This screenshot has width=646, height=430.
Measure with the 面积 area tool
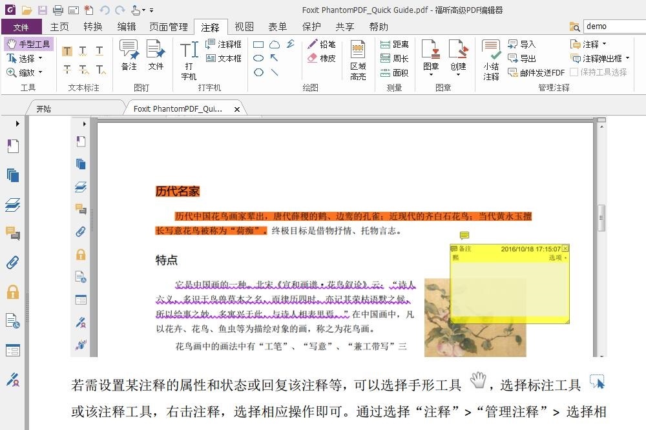point(394,73)
